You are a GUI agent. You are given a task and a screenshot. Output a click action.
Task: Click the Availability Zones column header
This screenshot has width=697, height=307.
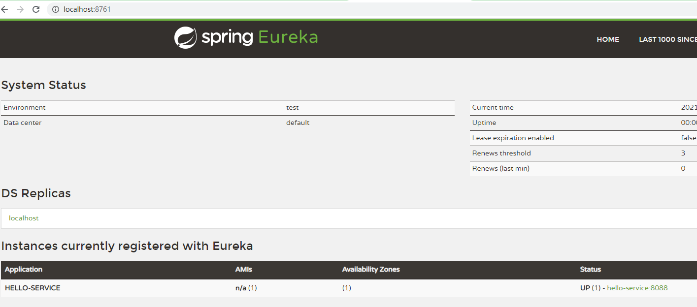(x=371, y=270)
